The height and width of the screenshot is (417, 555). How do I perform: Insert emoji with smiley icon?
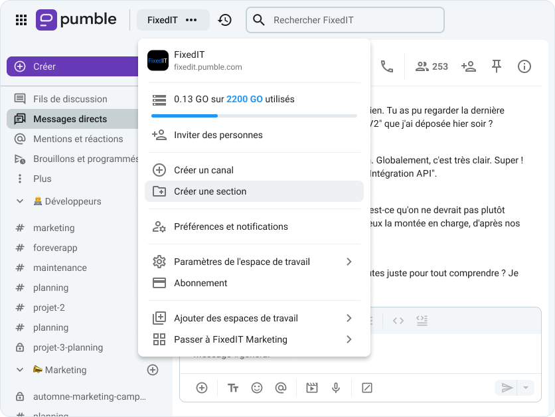click(x=257, y=388)
